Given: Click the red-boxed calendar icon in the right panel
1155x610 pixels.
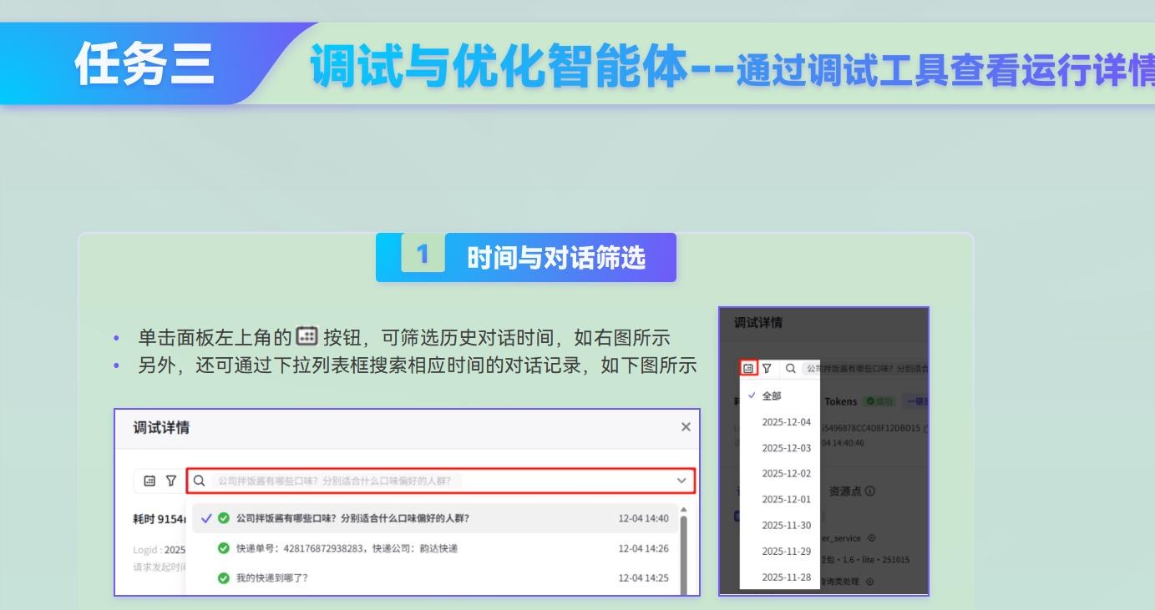Looking at the screenshot, I should pos(748,368).
